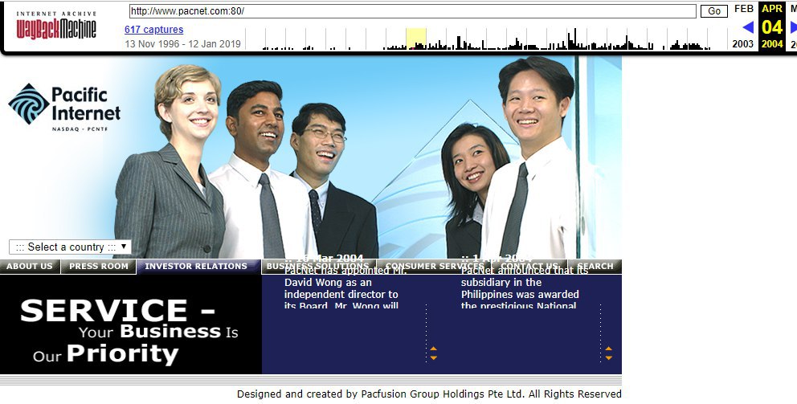This screenshot has width=797, height=404.
Task: Select the highlighted year on capture timeline
Action: tap(415, 39)
